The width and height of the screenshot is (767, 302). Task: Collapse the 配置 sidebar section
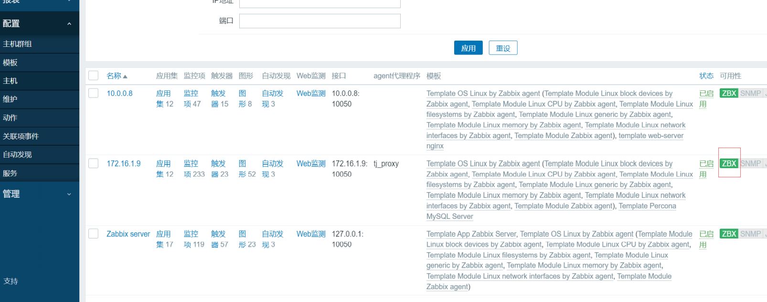(40, 23)
